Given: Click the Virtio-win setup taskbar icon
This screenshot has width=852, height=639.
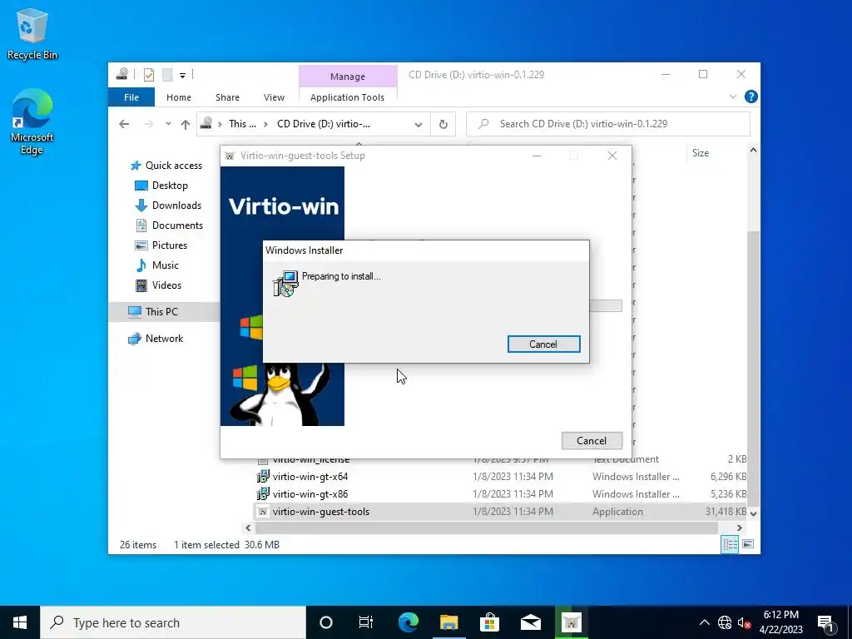Looking at the screenshot, I should pos(571,622).
